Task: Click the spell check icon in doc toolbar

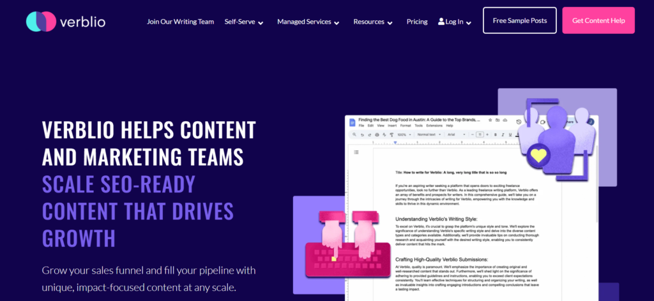Action: tap(384, 135)
